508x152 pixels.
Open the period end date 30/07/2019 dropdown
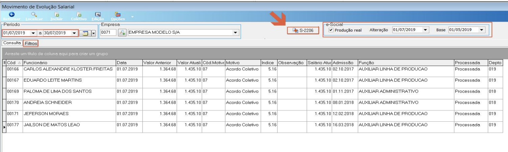pos(75,33)
